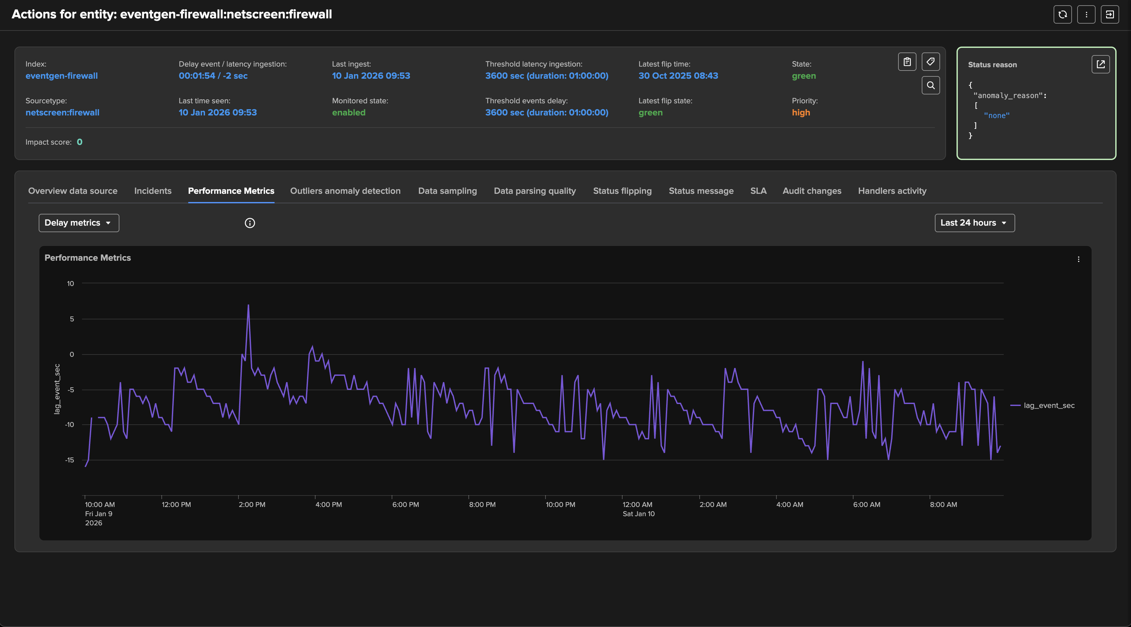Expand the Delay metrics dropdown
The width and height of the screenshot is (1131, 627).
79,223
